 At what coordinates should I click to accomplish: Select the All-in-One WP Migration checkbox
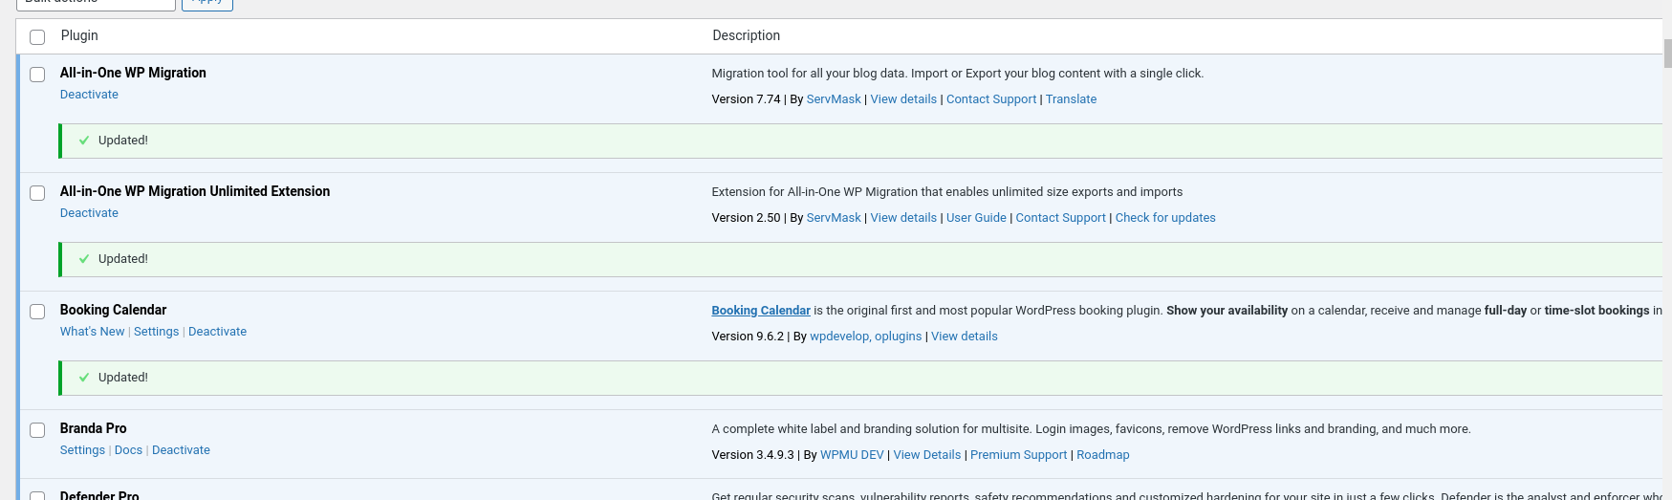37,75
